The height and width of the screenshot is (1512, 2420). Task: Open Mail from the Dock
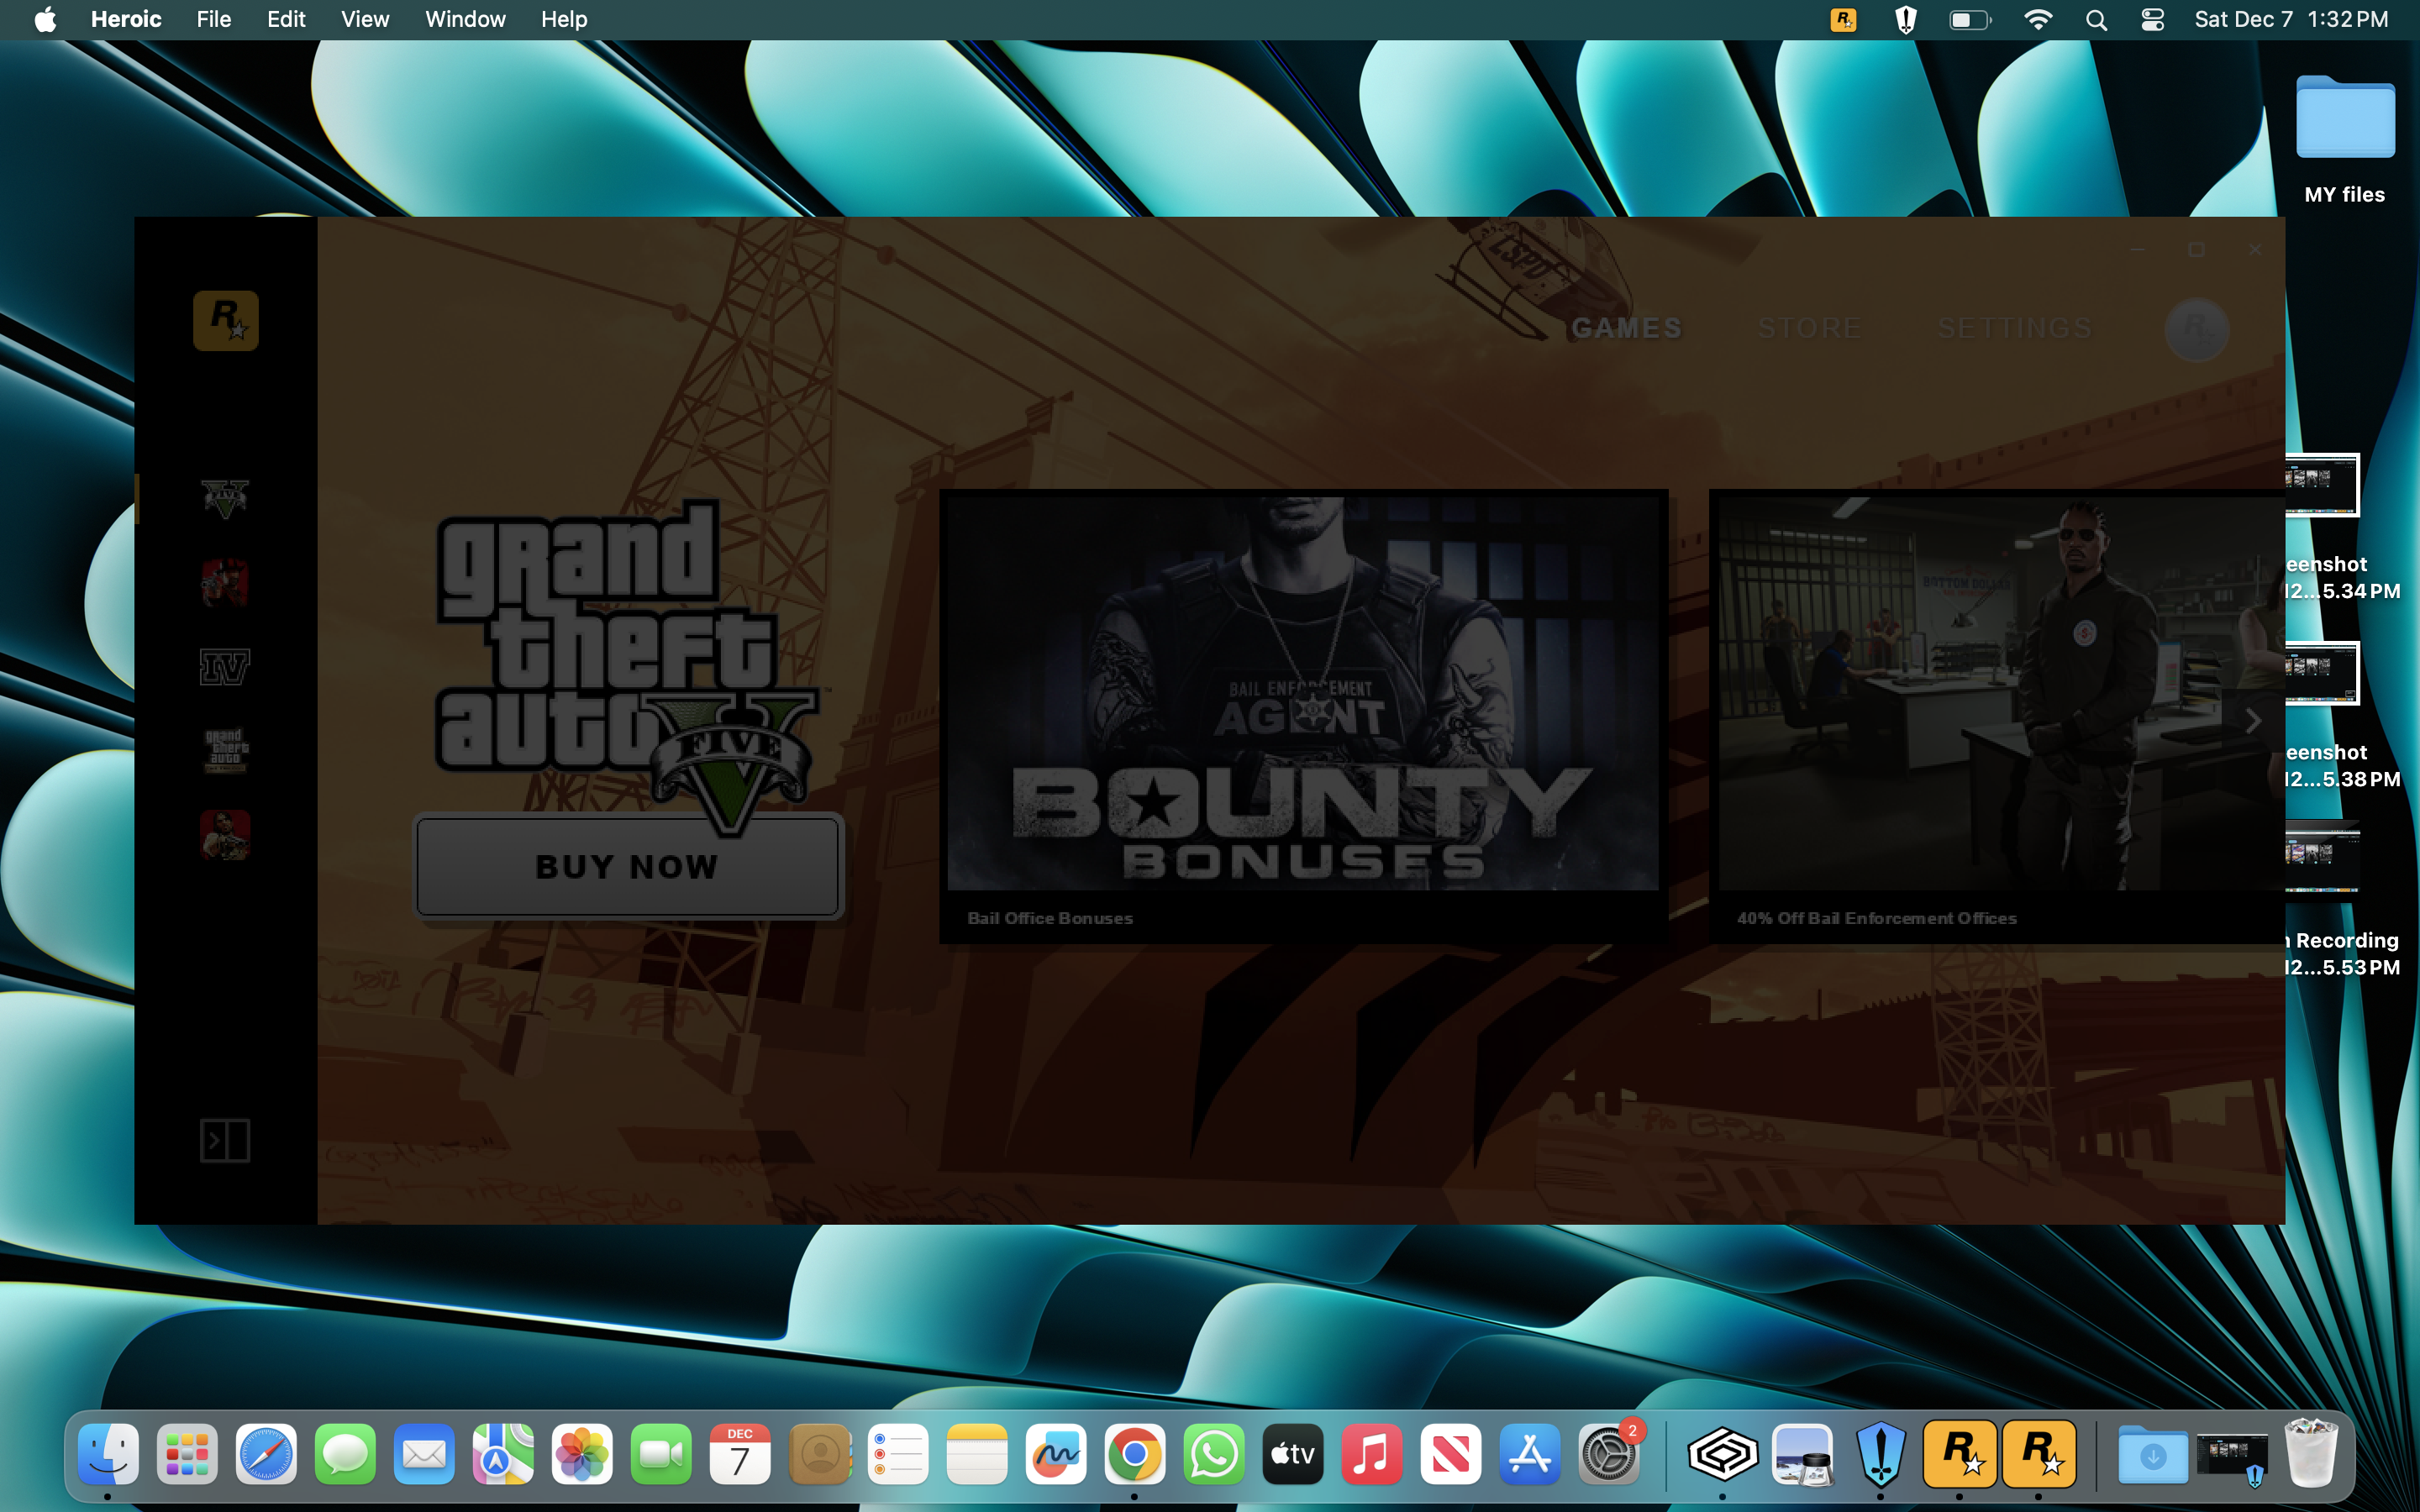pyautogui.click(x=424, y=1454)
